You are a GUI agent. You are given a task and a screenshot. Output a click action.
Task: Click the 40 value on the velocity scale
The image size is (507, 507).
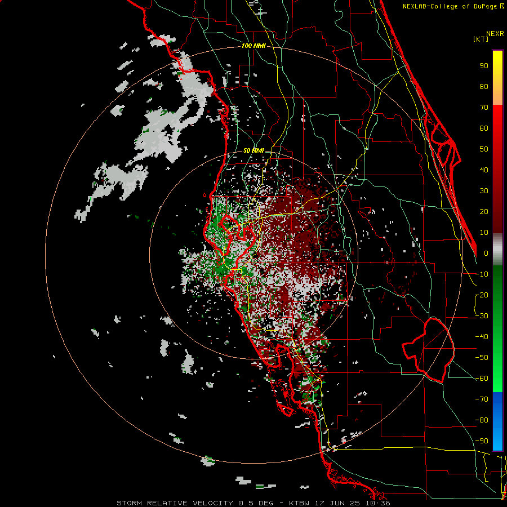(x=484, y=170)
